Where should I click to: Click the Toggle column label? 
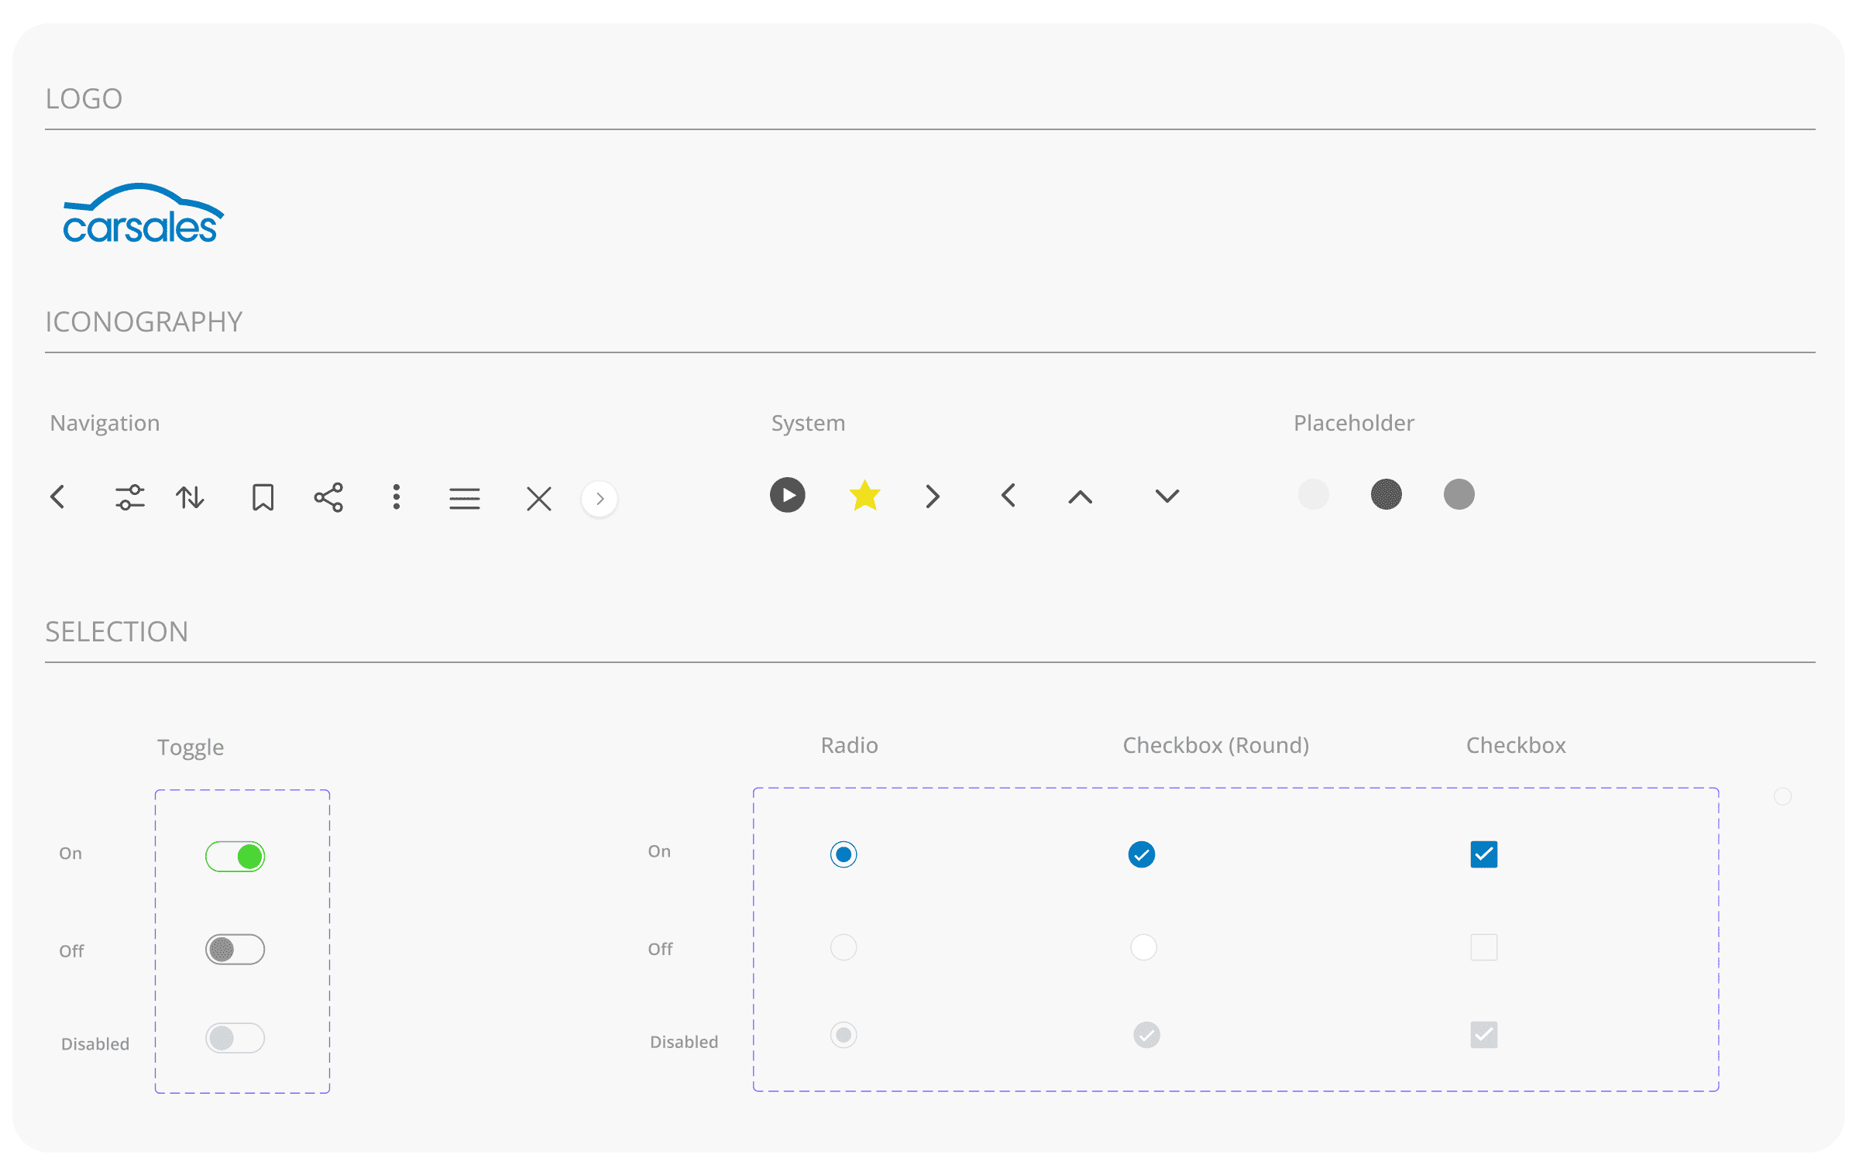click(191, 747)
